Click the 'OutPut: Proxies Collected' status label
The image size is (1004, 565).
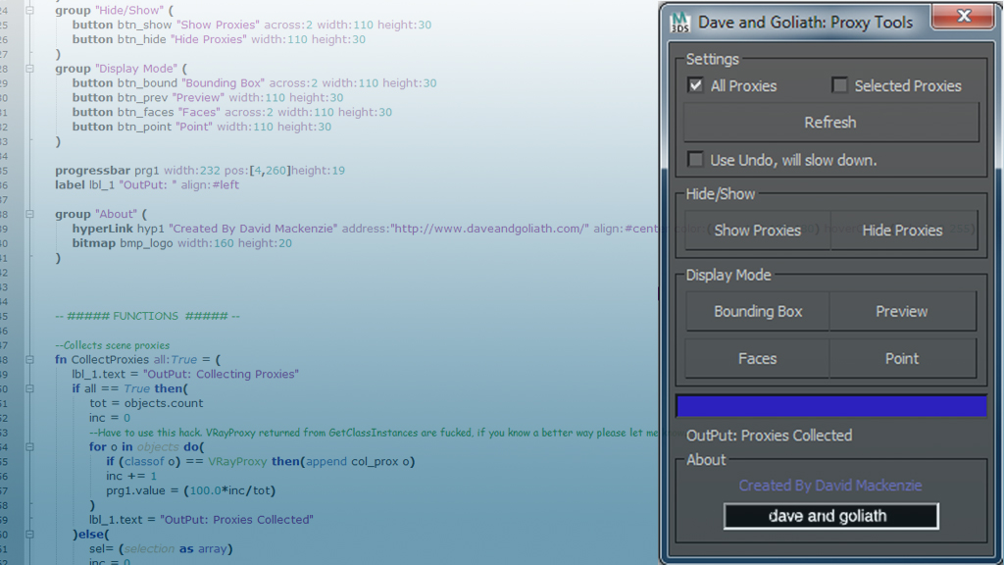769,436
